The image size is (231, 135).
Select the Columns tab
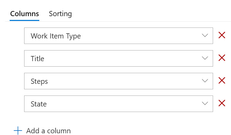pyautogui.click(x=24, y=14)
